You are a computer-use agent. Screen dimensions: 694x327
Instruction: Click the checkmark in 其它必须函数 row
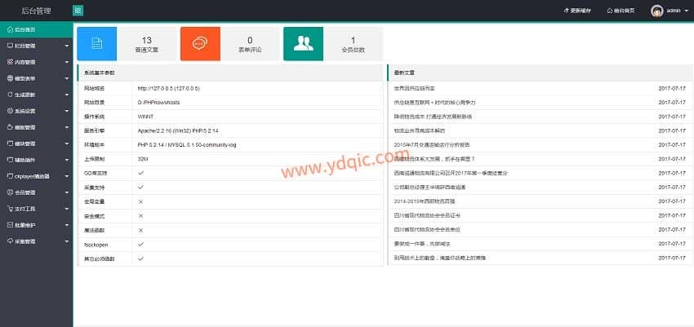coord(140,259)
